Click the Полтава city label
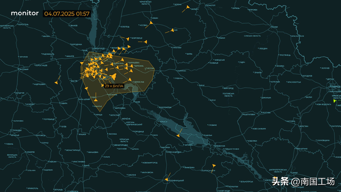341x192 pixels. pos(266,113)
